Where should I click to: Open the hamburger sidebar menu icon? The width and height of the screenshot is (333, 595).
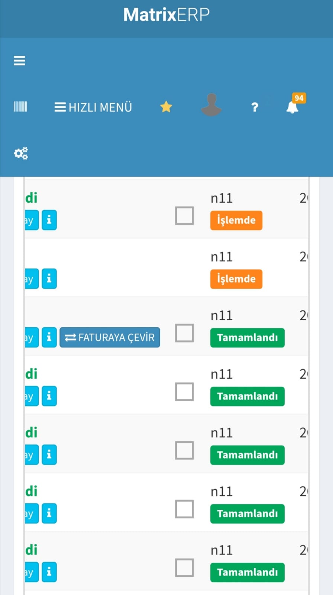[19, 61]
